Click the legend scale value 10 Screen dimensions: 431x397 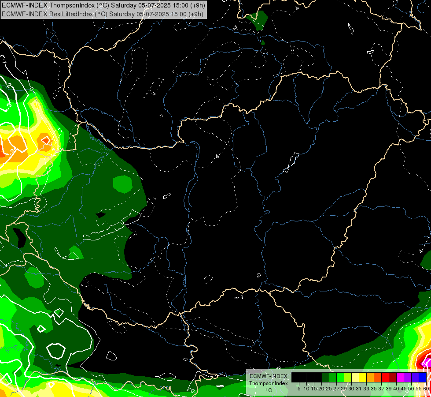(306, 389)
